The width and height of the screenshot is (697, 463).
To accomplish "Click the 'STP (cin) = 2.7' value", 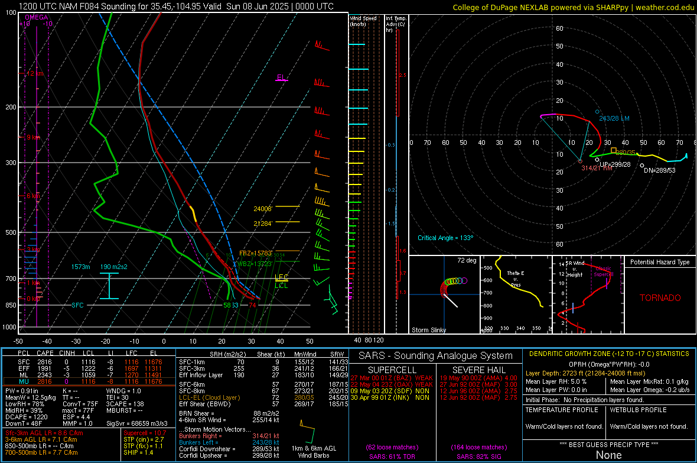I will (x=144, y=439).
